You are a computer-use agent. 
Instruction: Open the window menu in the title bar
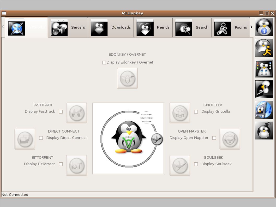[x=4, y=13]
